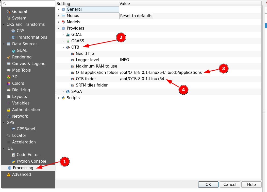This screenshot has height=192, width=267.
Task: Click the Colors palette icon
Action: (x=9, y=83)
